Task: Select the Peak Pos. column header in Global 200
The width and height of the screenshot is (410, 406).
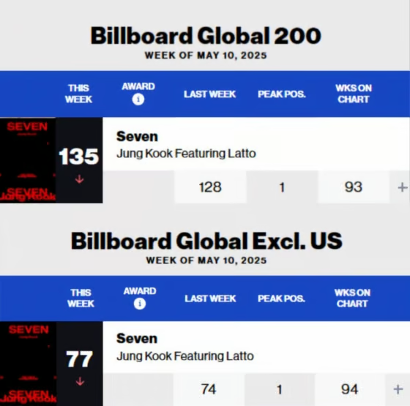Action: [282, 94]
